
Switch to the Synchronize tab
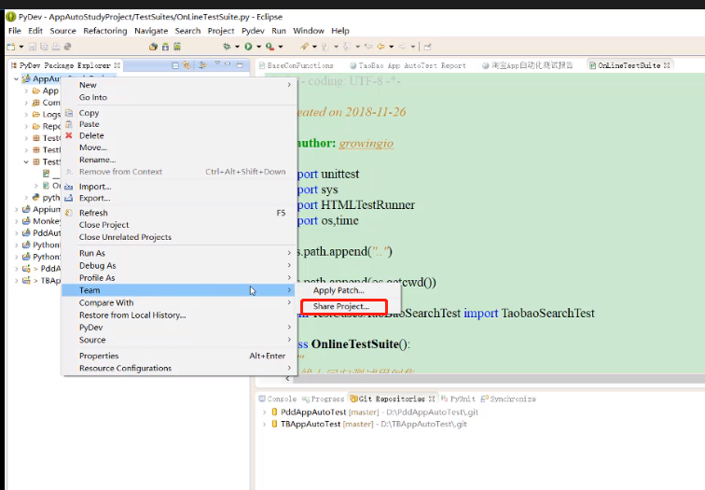(x=508, y=399)
